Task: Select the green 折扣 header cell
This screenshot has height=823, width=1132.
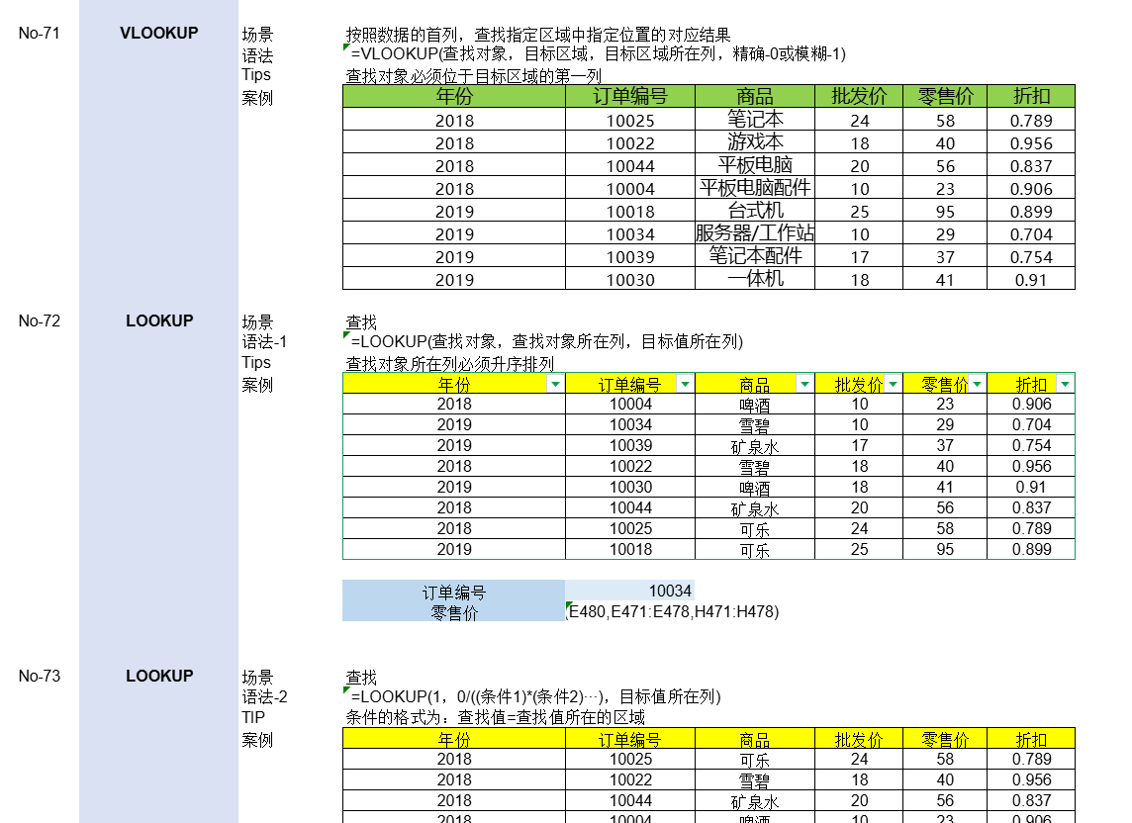Action: (1031, 96)
